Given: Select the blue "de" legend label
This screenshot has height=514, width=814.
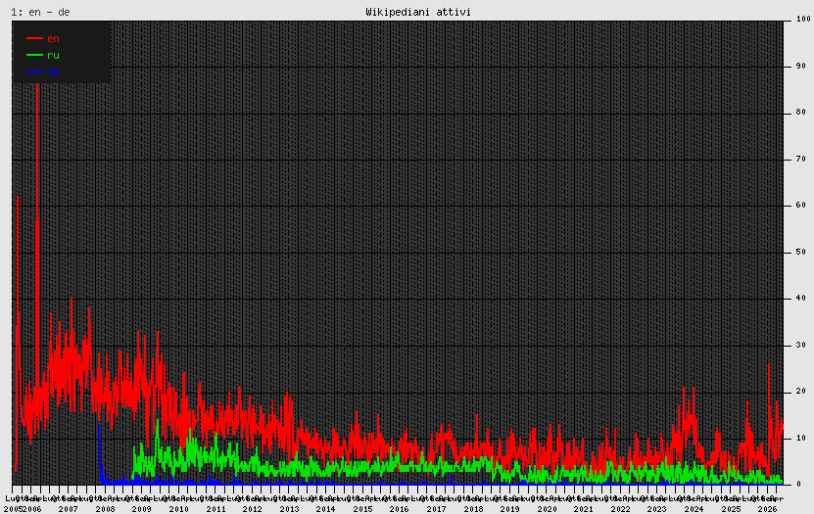Looking at the screenshot, I should click(53, 71).
